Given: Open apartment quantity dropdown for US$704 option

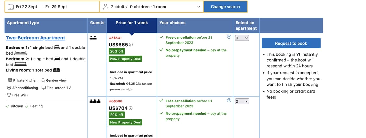Looking at the screenshot, I should pos(242,101).
